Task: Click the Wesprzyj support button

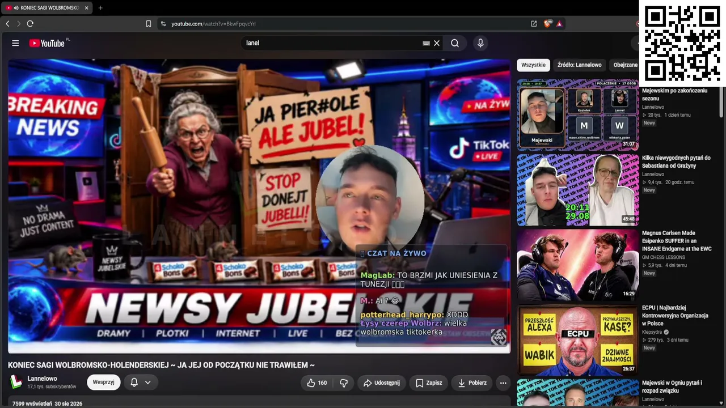Action: (x=103, y=382)
